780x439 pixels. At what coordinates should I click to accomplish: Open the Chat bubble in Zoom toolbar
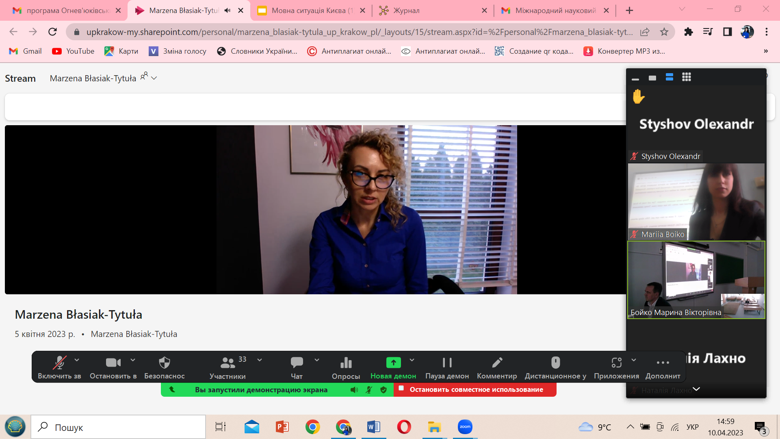pos(297,363)
